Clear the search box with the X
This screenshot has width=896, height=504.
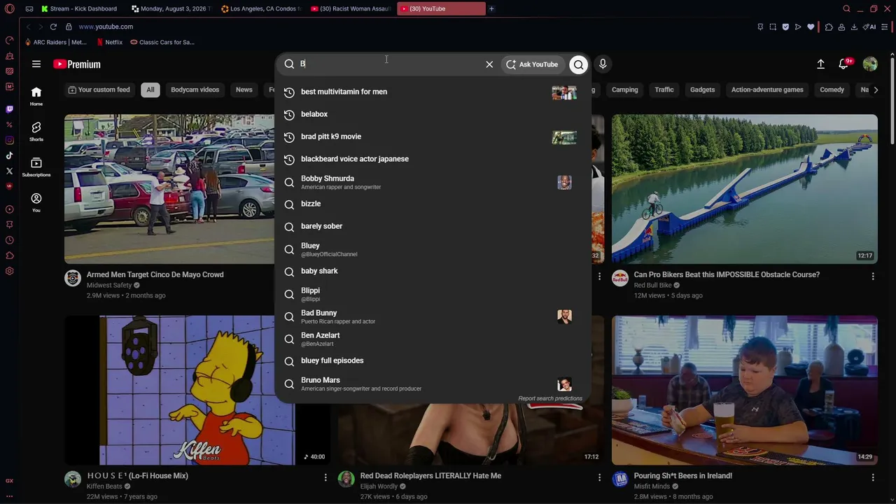coord(489,64)
